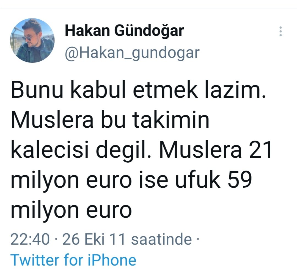
Task: Click the display name Hakan Gündoğar
Action: (x=125, y=31)
